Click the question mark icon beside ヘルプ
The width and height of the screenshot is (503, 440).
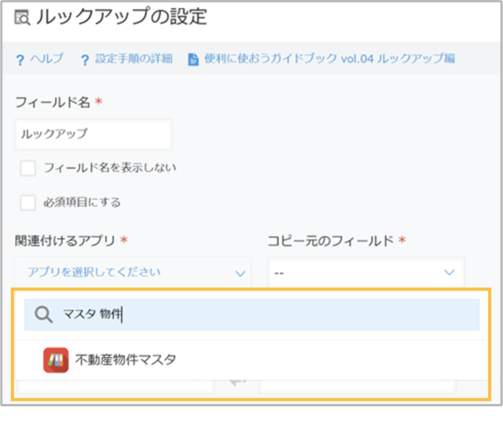tap(20, 60)
